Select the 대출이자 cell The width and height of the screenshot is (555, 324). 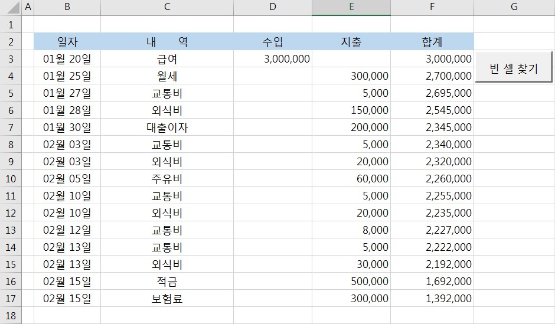pyautogui.click(x=167, y=127)
